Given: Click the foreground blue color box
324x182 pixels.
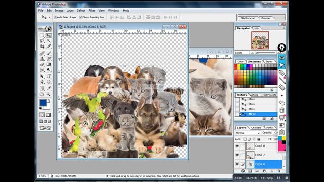Looking at the screenshot, I should [43, 103].
